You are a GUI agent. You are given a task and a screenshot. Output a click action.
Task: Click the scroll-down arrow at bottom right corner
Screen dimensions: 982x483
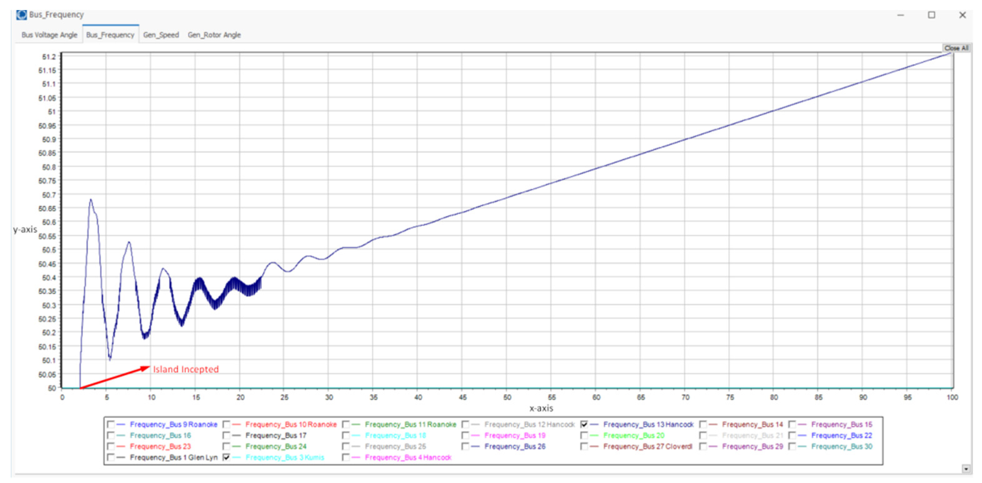pos(966,469)
